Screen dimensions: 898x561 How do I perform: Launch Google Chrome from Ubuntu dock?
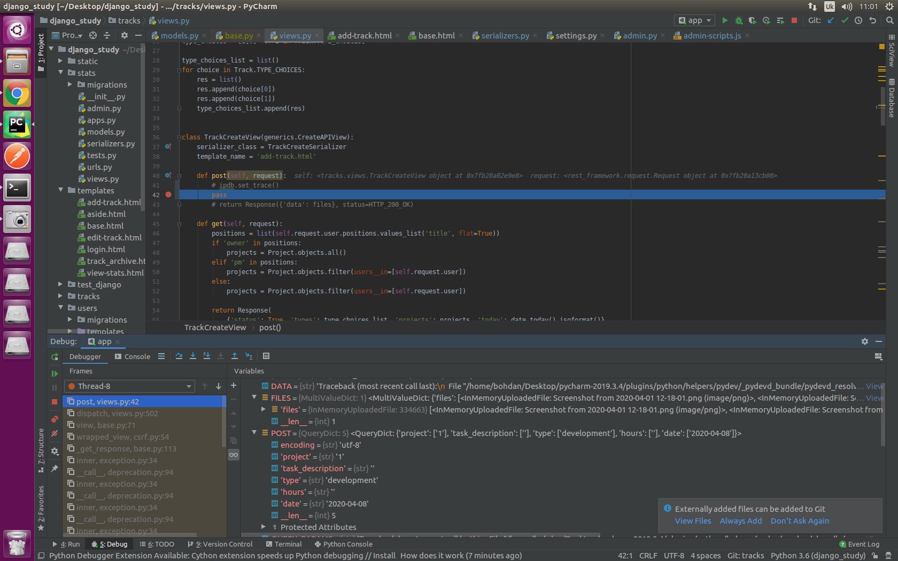click(17, 94)
